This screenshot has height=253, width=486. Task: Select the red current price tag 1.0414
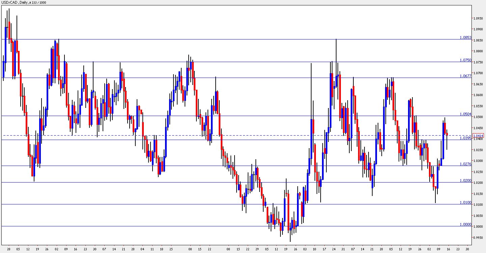479,136
